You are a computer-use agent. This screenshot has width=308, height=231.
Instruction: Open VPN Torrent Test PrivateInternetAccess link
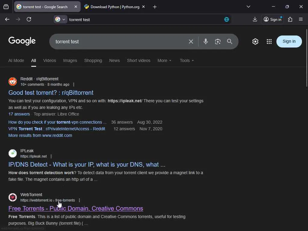click(57, 129)
